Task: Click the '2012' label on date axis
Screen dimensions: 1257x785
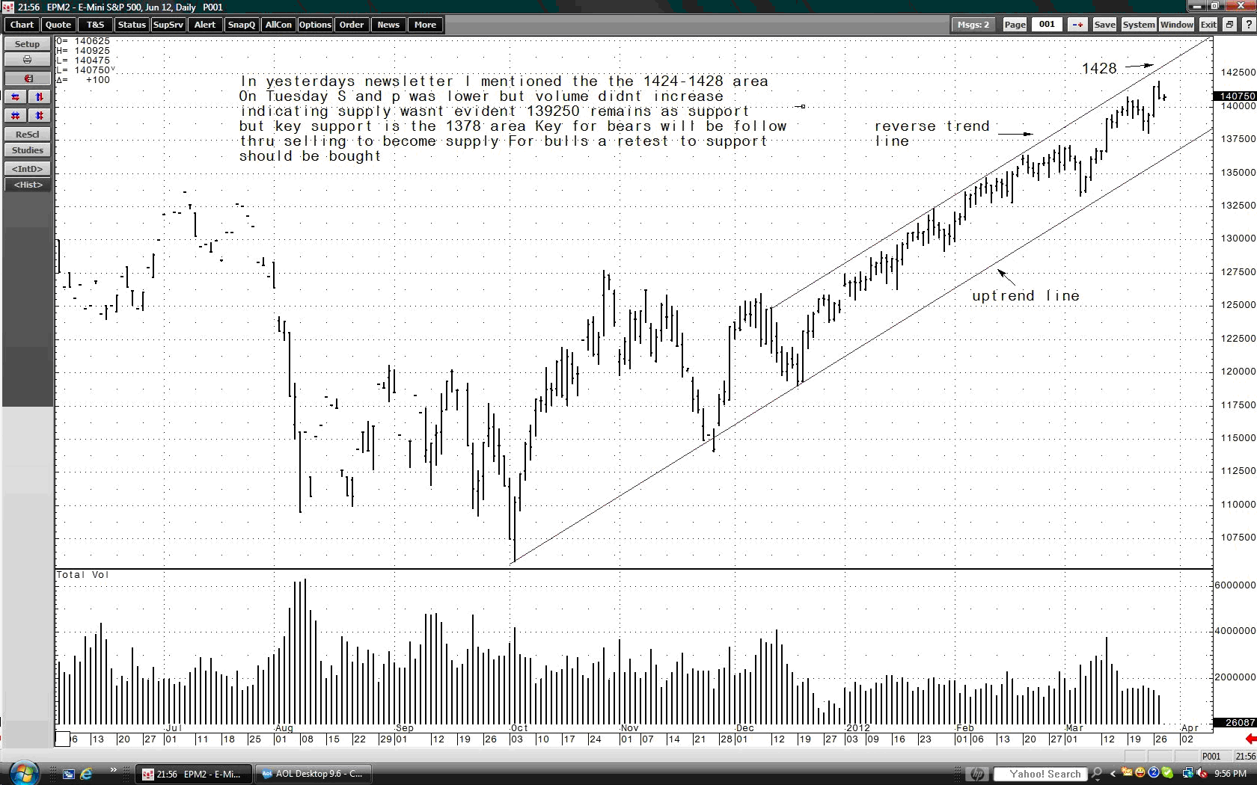Action: 858,727
